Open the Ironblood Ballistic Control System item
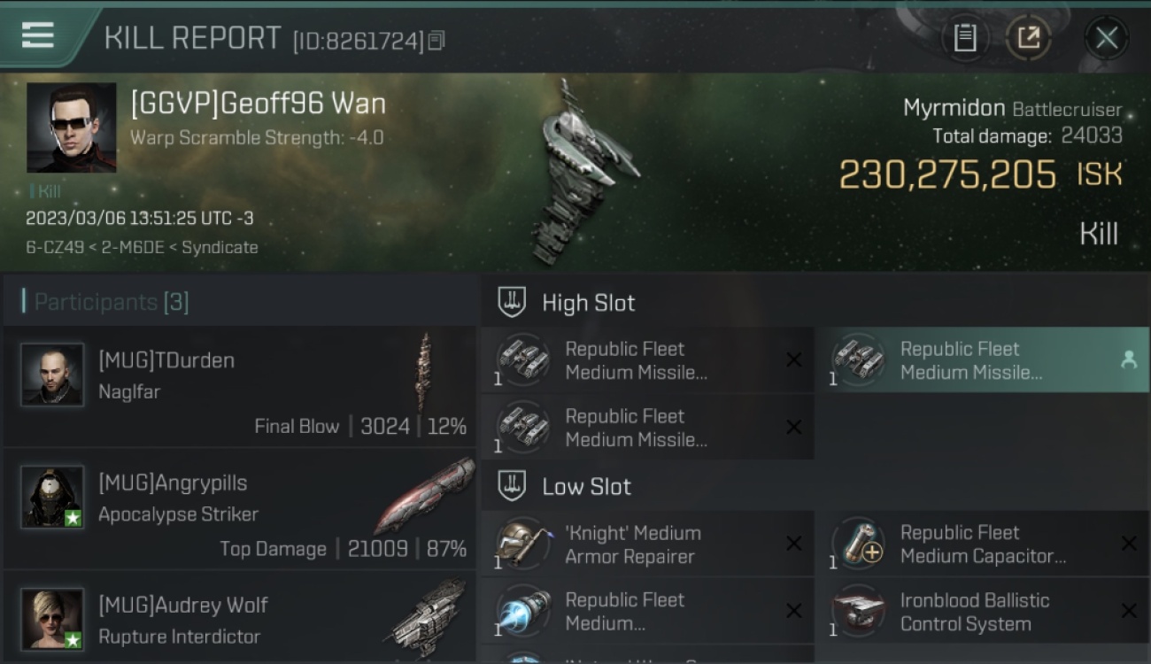This screenshot has height=664, width=1151. click(x=981, y=612)
